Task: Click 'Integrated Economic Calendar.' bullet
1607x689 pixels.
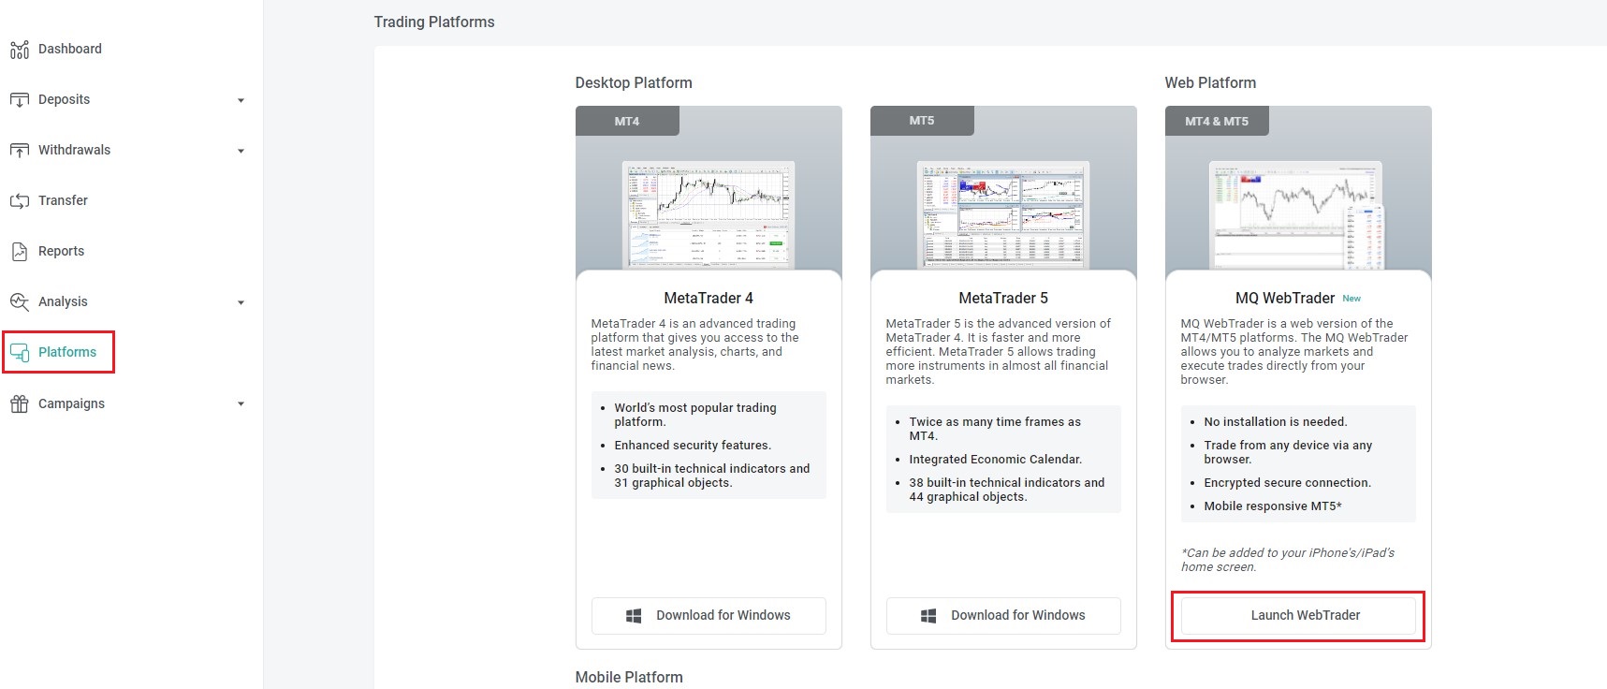Action: [996, 460]
